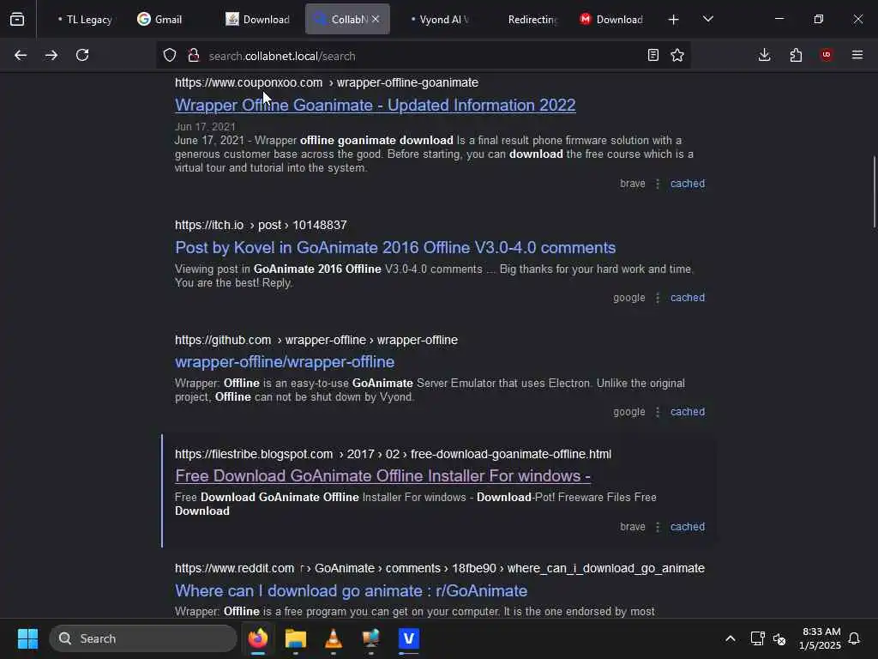Click the couponxoo.com result URL
Image resolution: width=878 pixels, height=659 pixels.
327,83
